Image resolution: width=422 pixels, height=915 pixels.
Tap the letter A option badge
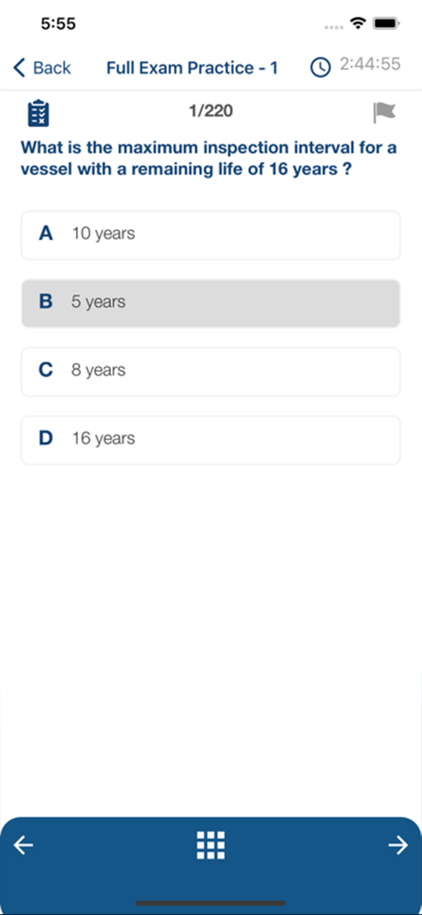(46, 234)
